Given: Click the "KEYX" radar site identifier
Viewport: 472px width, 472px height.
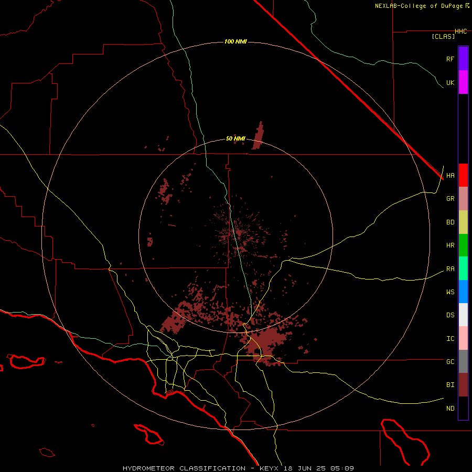Looking at the screenshot, I should [x=269, y=468].
